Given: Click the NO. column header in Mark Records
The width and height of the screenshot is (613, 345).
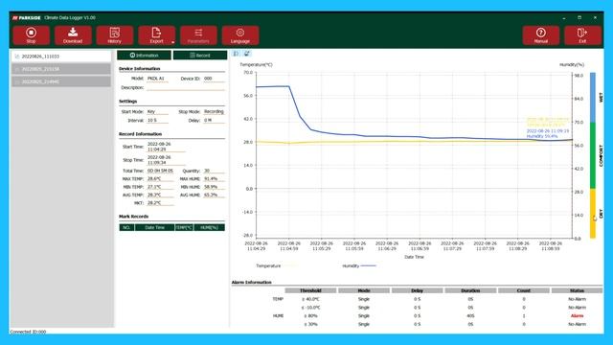Looking at the screenshot, I should (x=126, y=228).
